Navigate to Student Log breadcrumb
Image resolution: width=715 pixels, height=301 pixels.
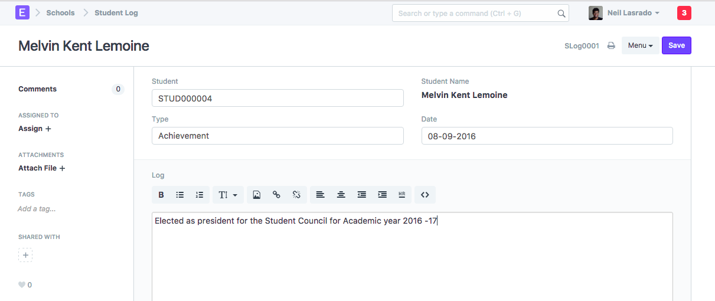click(x=116, y=13)
